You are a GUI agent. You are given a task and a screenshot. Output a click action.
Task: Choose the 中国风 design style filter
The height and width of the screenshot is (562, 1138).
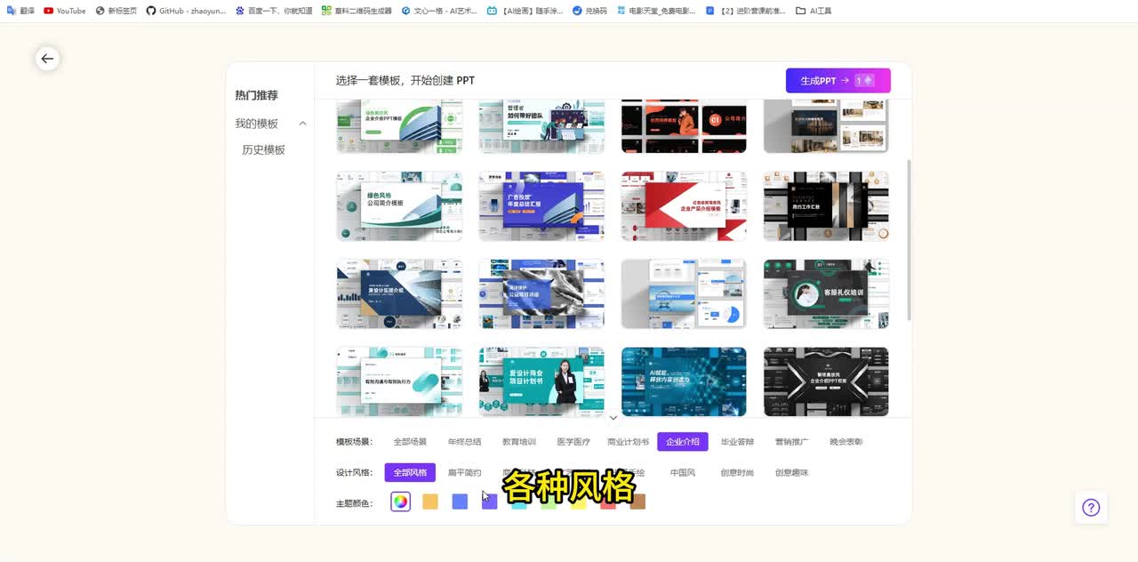(683, 472)
